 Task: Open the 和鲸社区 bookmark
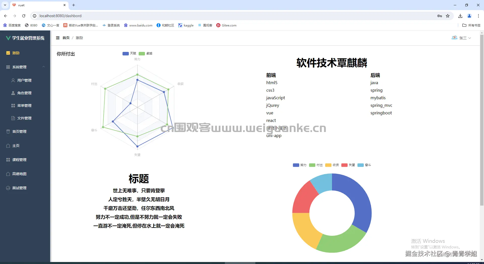[x=165, y=25]
